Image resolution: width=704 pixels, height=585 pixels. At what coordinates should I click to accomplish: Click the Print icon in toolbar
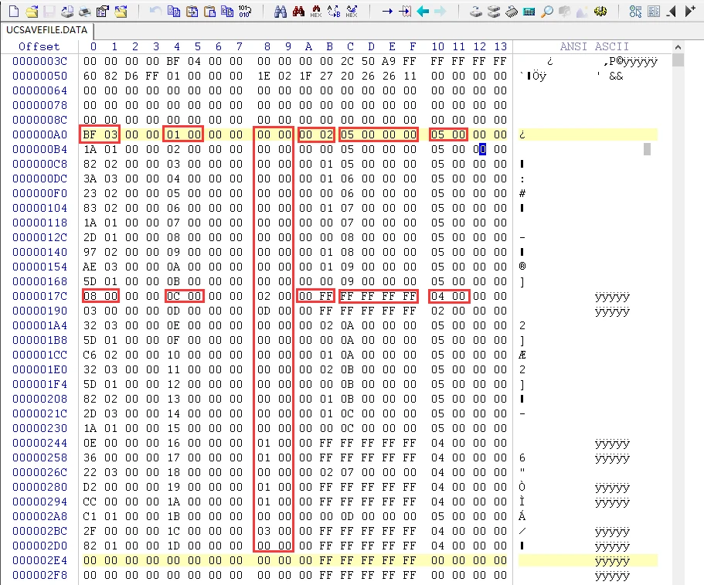(x=85, y=11)
